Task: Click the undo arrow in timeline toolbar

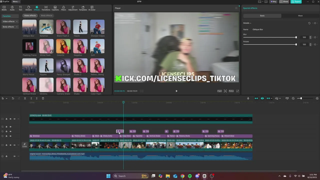Action: pos(13,98)
